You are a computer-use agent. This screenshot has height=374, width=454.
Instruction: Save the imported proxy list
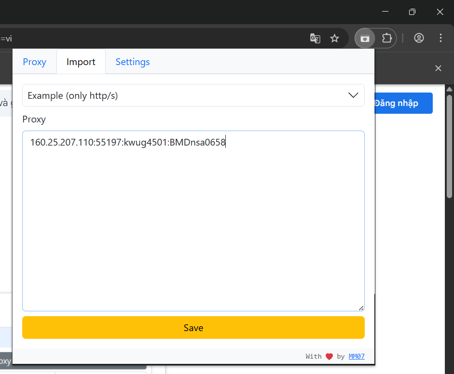pyautogui.click(x=193, y=327)
